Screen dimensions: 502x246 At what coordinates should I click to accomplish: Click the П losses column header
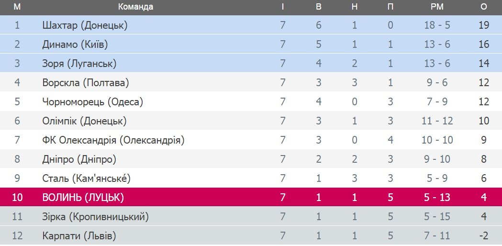click(x=390, y=7)
